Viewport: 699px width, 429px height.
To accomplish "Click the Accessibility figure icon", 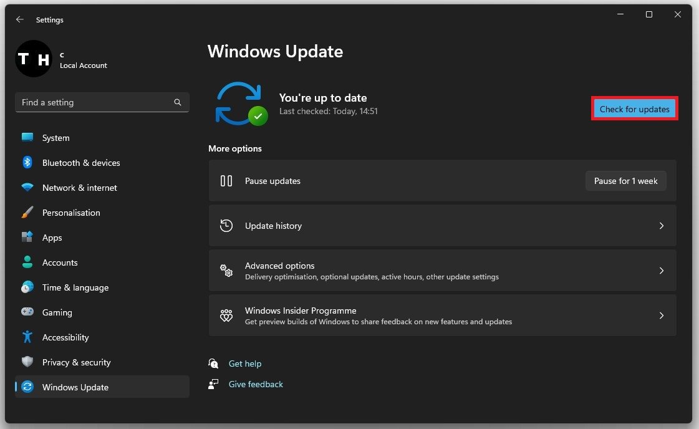I will click(27, 337).
